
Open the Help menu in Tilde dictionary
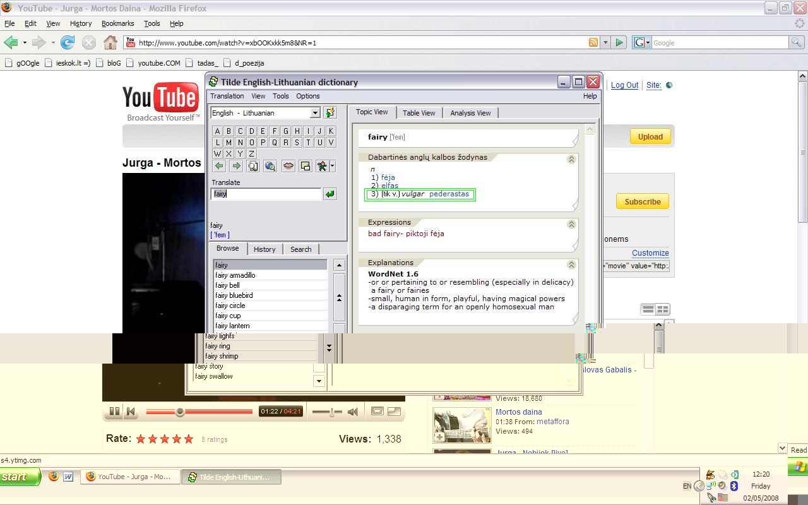tap(590, 96)
